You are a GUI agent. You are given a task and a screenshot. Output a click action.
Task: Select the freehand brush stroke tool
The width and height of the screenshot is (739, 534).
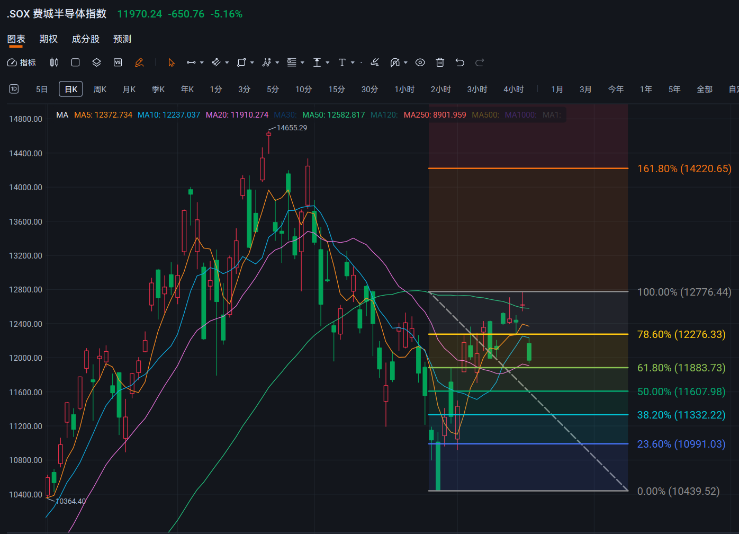point(375,63)
